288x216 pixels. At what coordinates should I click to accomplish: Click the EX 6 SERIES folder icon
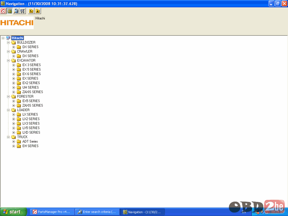click(19, 74)
